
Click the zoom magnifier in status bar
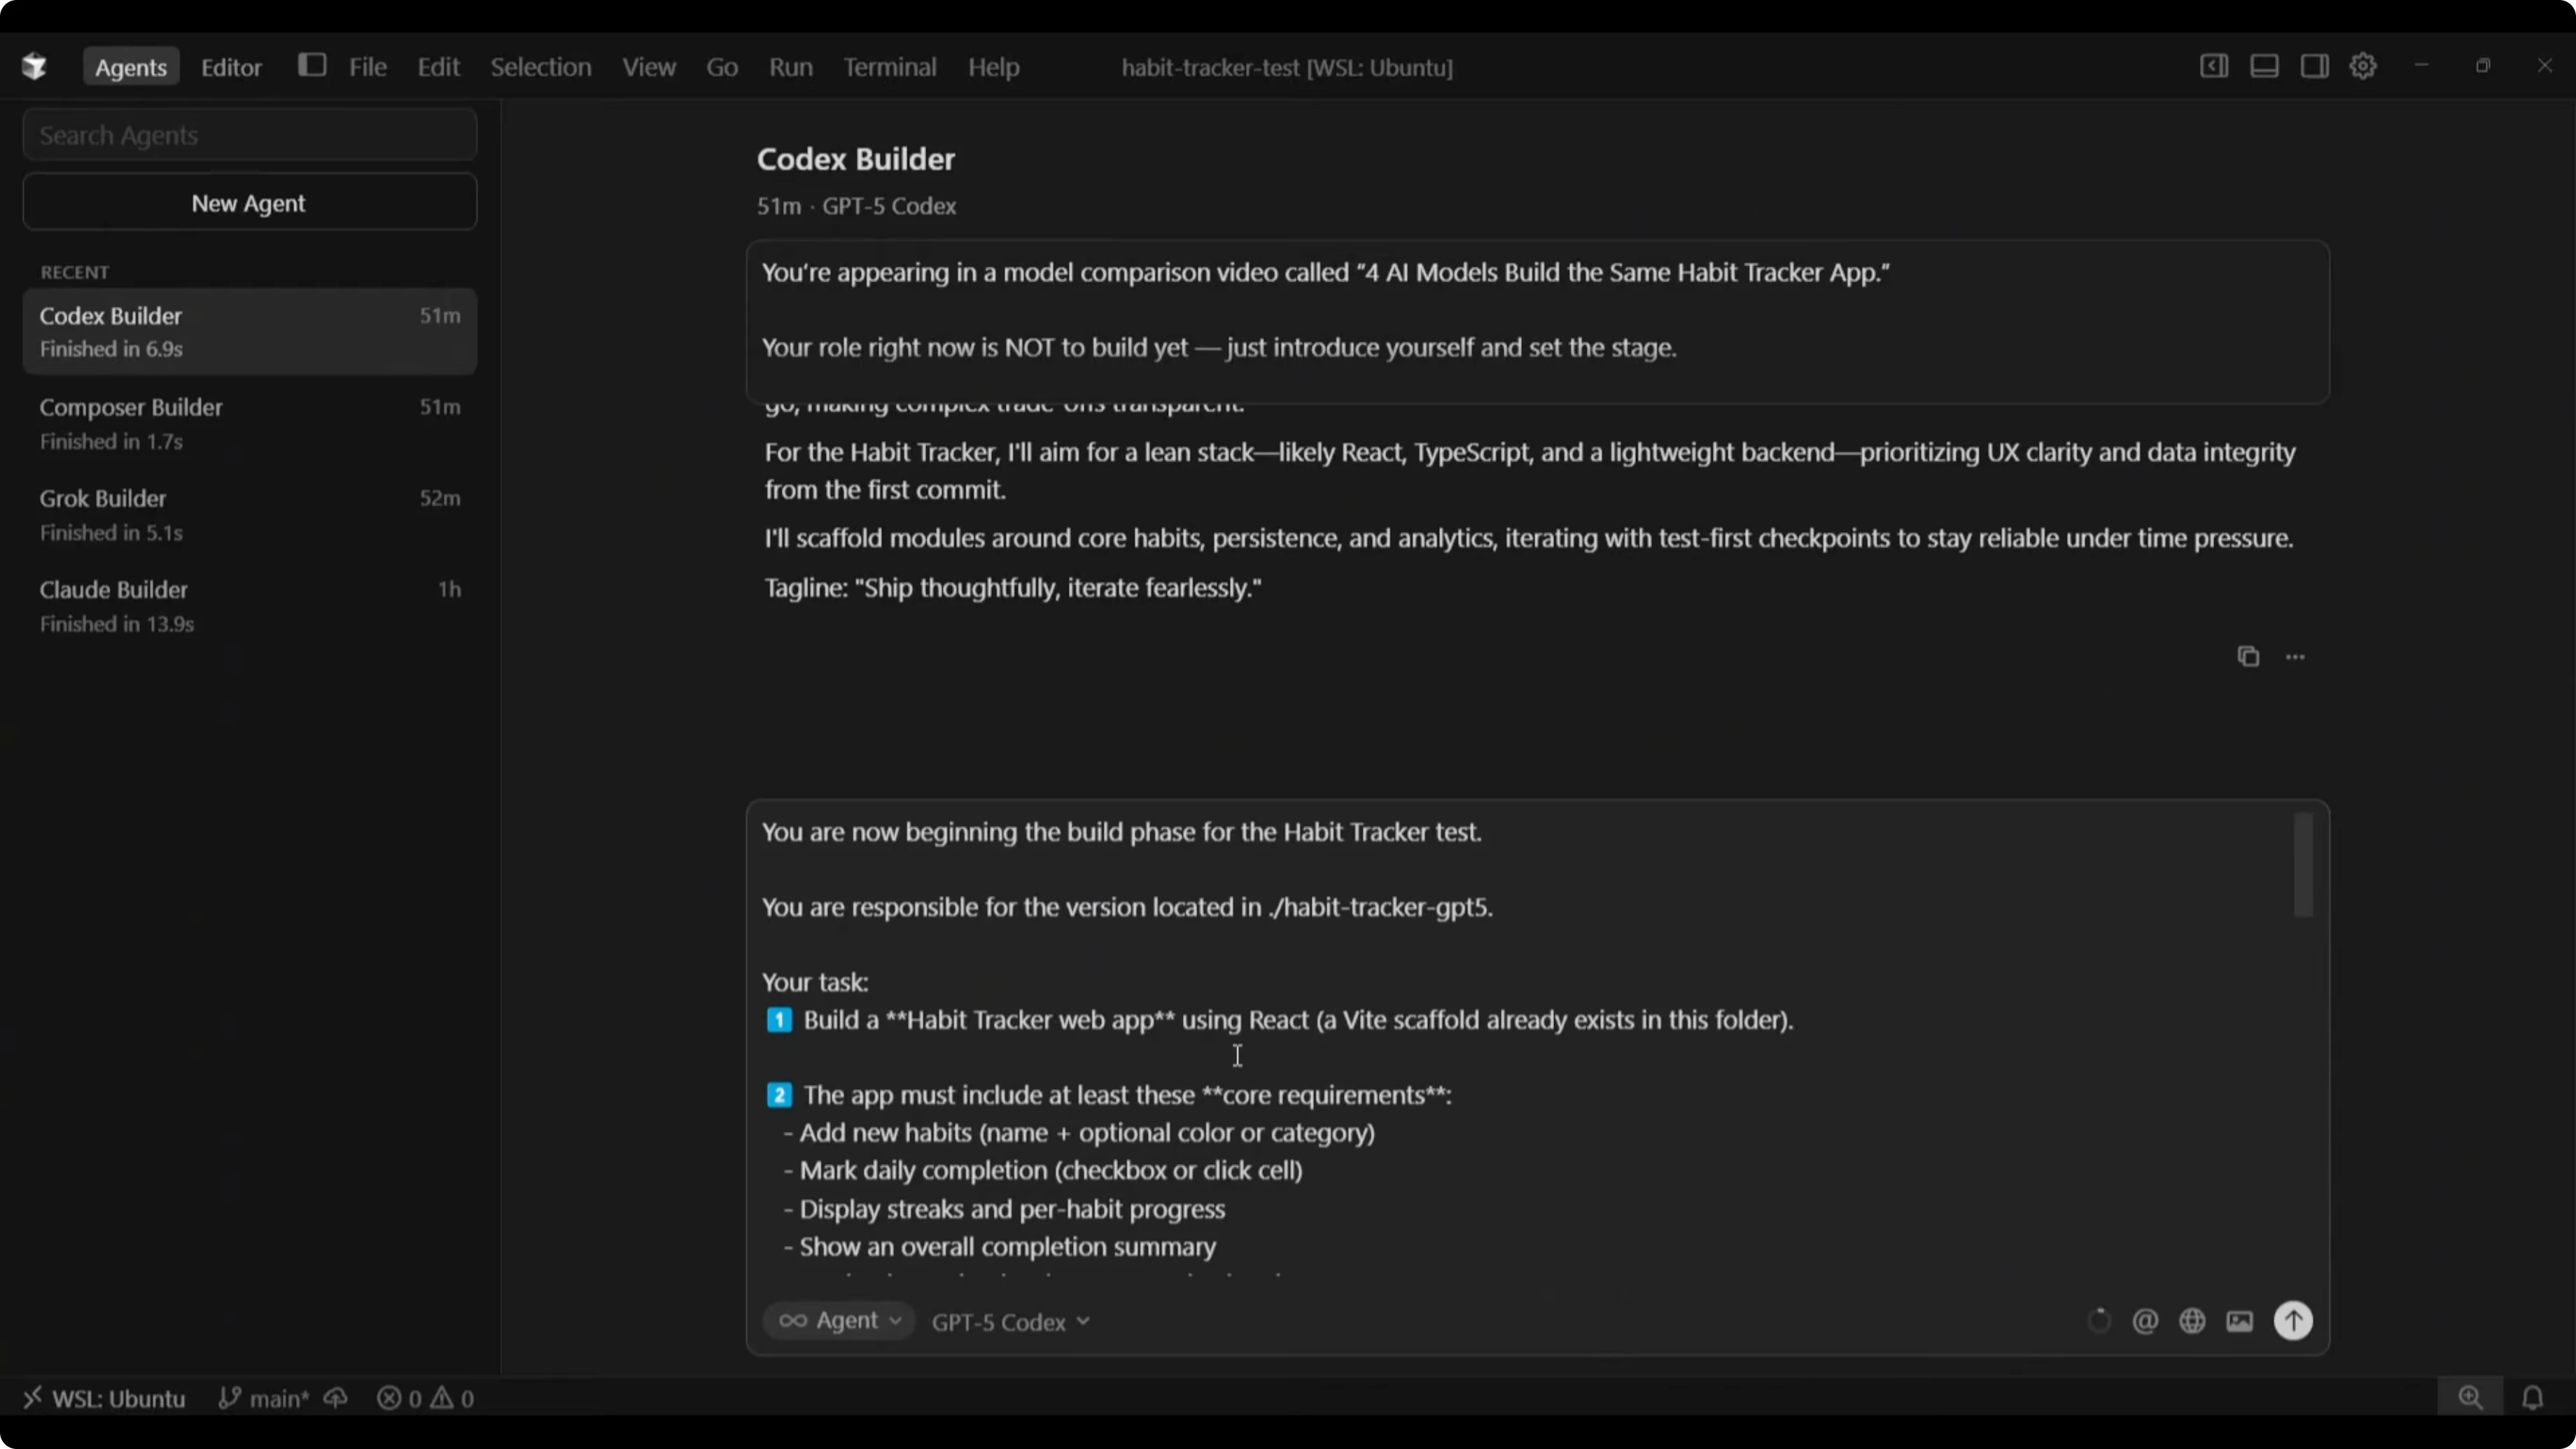[2471, 1397]
